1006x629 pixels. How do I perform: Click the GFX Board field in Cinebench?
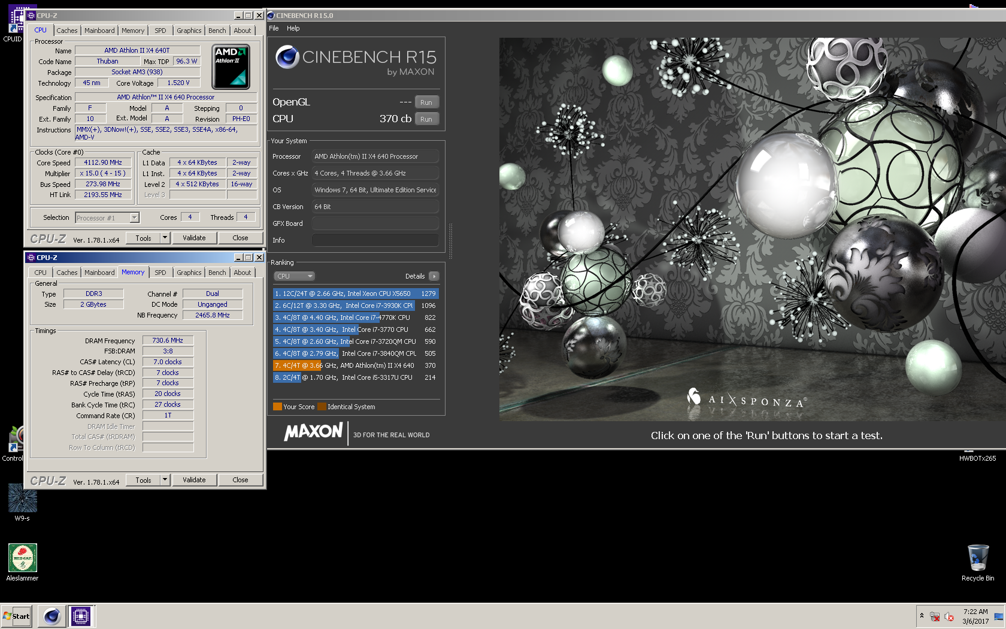pyautogui.click(x=375, y=223)
